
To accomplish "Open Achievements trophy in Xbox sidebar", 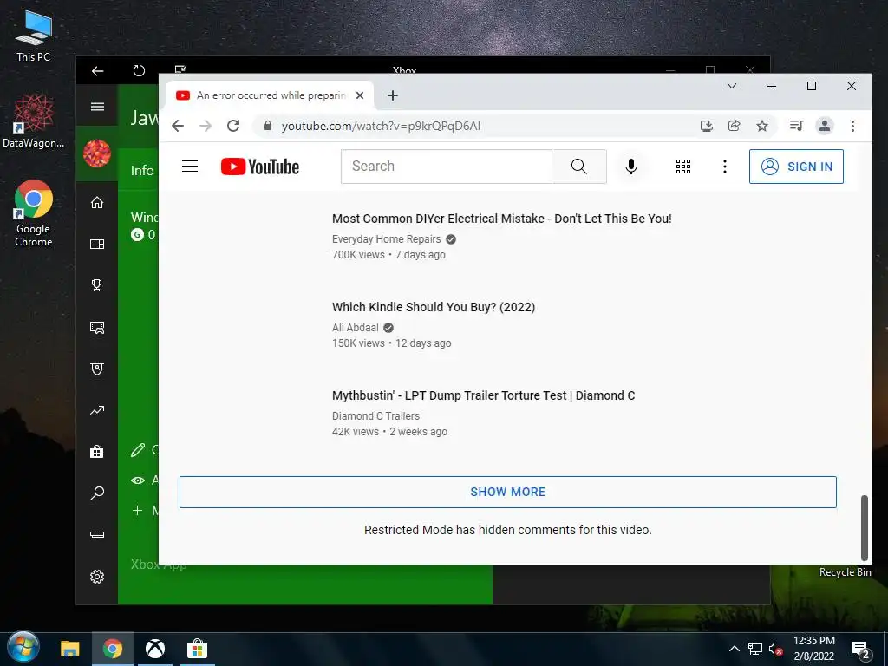I will coord(97,285).
